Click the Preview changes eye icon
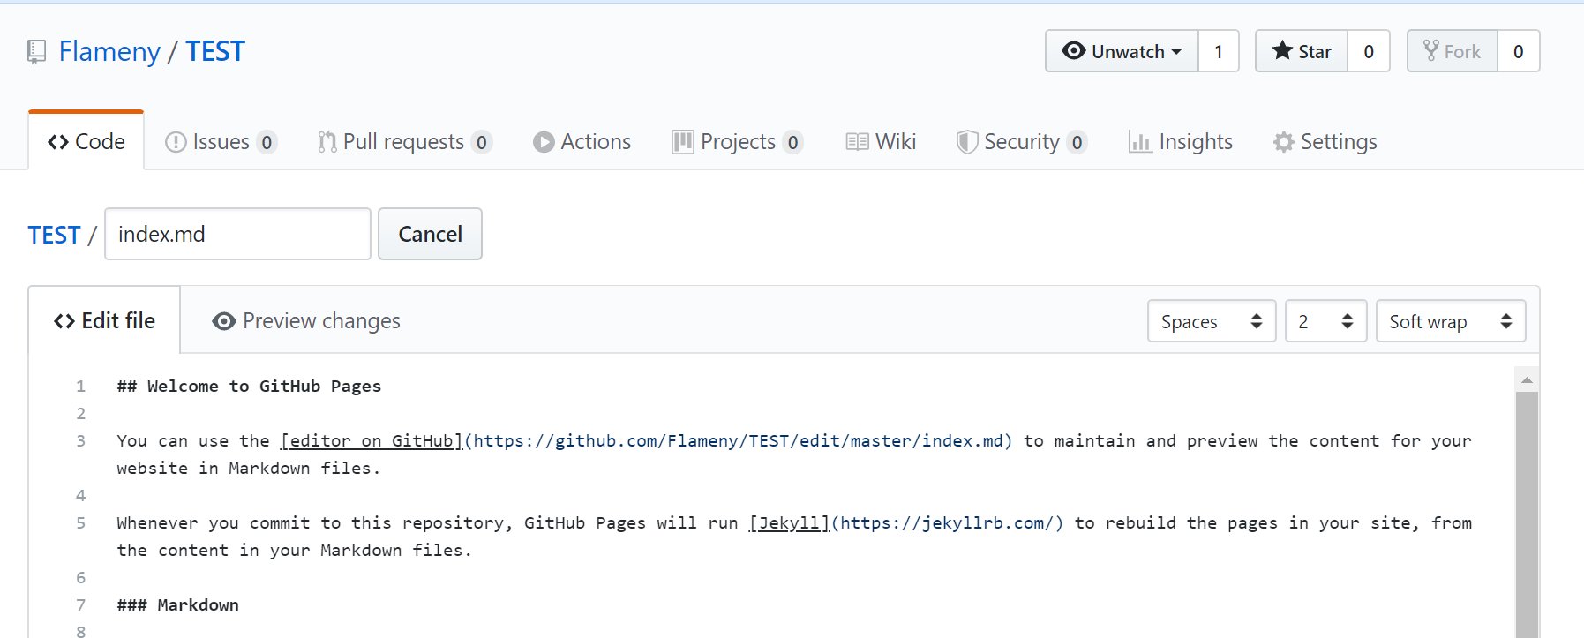The height and width of the screenshot is (638, 1584). (x=224, y=321)
